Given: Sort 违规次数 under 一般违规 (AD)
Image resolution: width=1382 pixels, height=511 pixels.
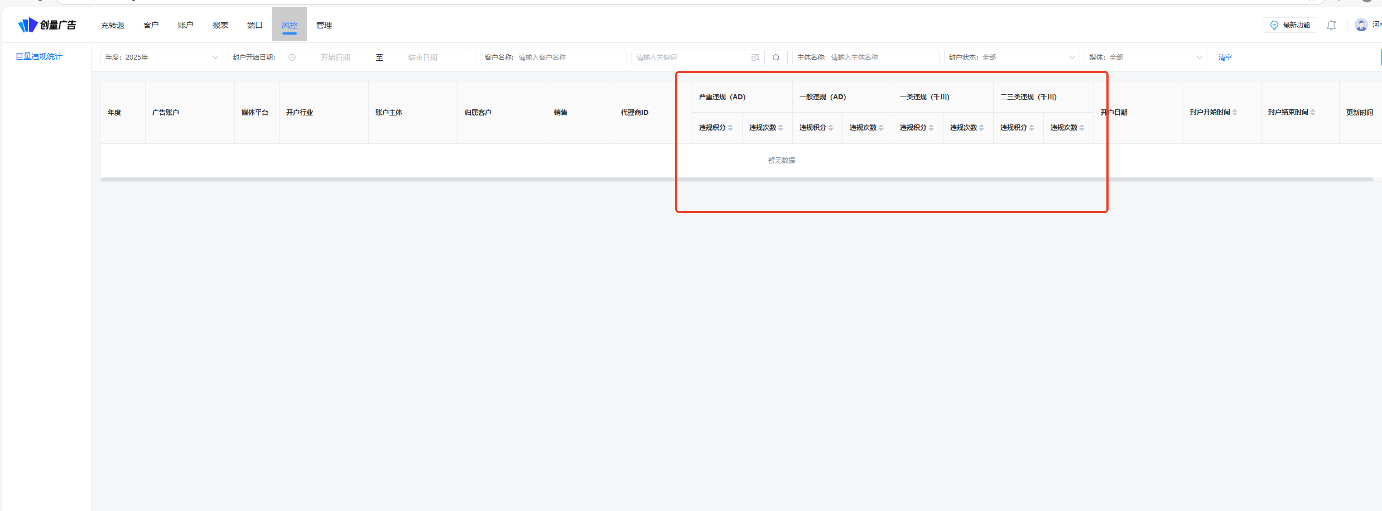Looking at the screenshot, I should (x=881, y=128).
